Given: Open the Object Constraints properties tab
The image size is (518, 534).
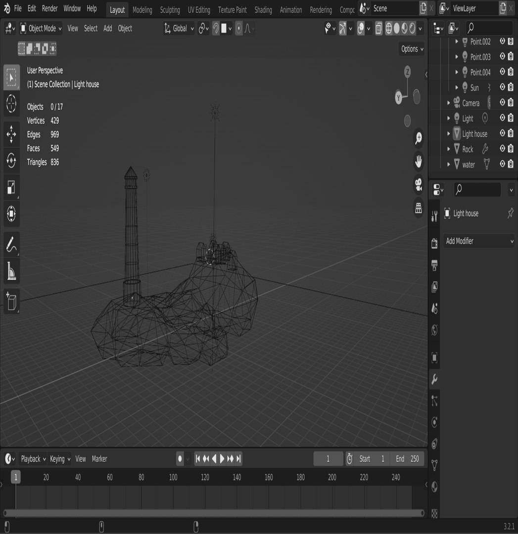Looking at the screenshot, I should click(x=434, y=444).
